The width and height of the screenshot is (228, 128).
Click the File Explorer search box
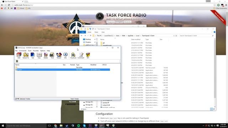(x=196, y=36)
